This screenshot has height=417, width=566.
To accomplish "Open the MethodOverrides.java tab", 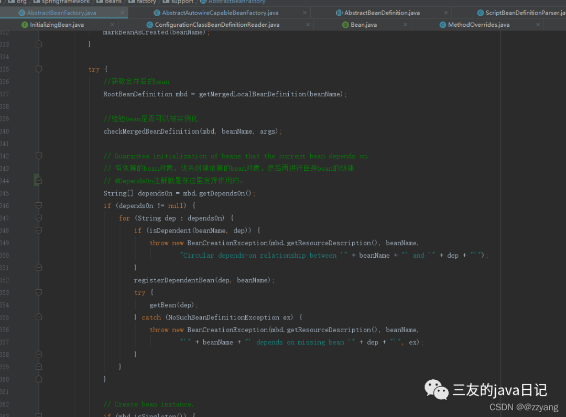I will point(478,25).
